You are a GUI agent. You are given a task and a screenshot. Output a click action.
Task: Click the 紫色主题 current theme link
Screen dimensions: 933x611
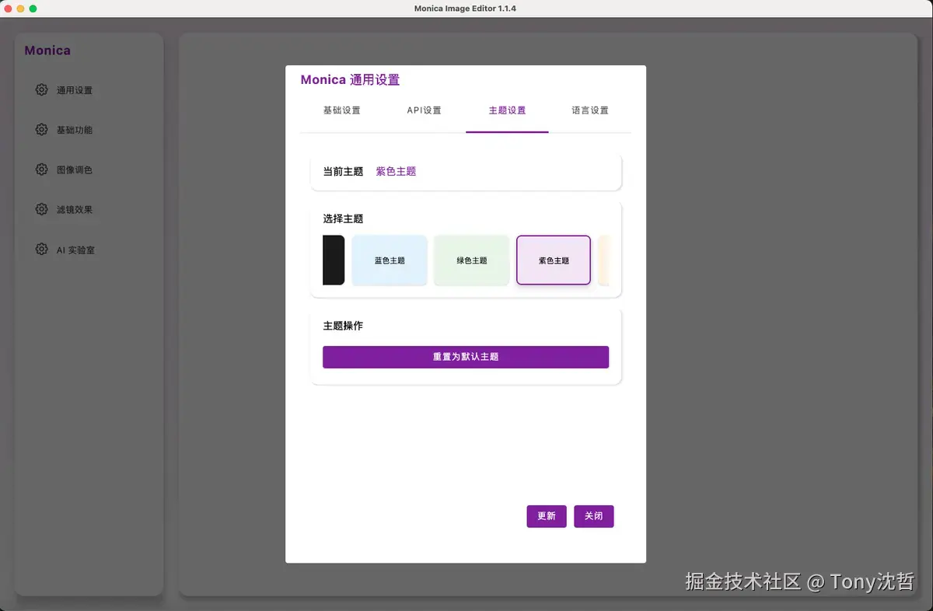(396, 172)
